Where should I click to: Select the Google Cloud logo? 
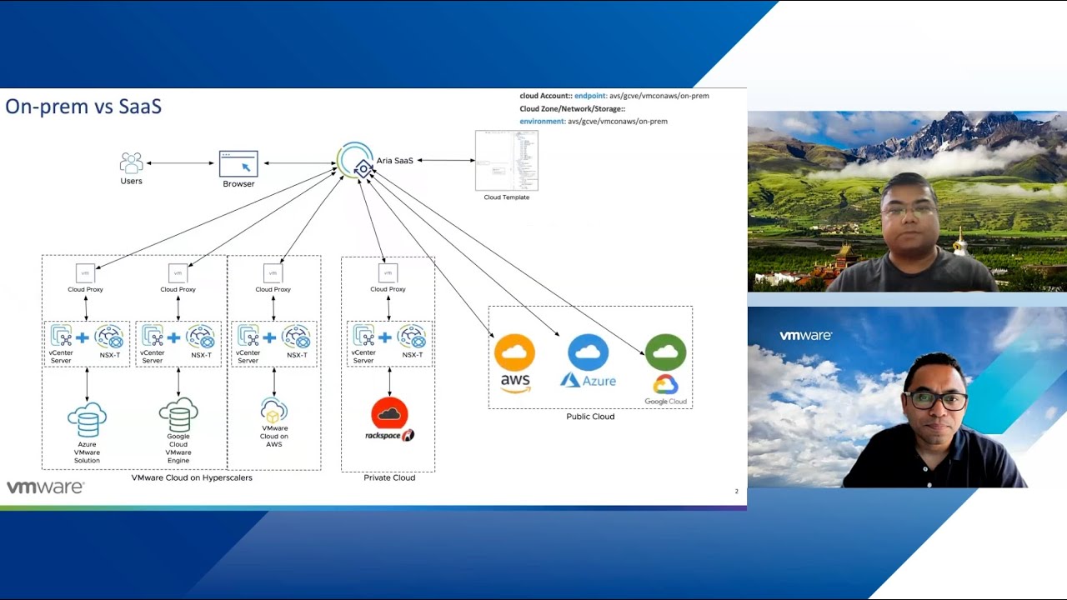click(x=665, y=390)
